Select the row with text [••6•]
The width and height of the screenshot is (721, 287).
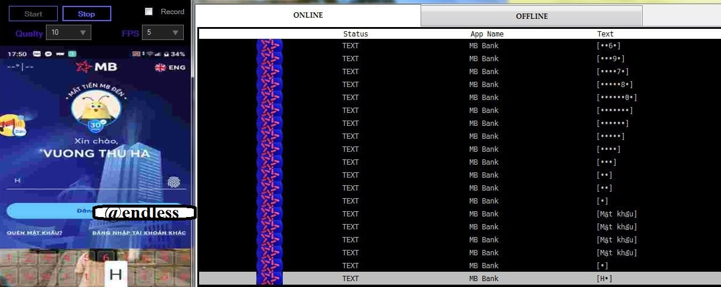(459, 45)
